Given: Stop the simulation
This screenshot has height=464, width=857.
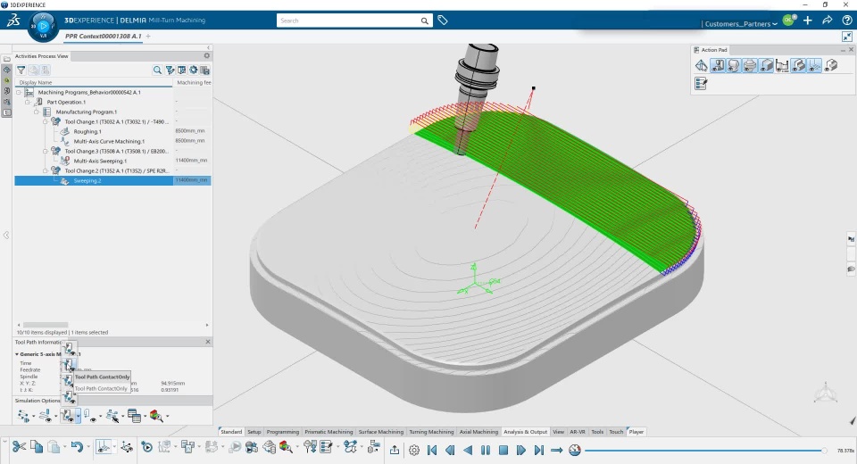Looking at the screenshot, I should click(503, 450).
